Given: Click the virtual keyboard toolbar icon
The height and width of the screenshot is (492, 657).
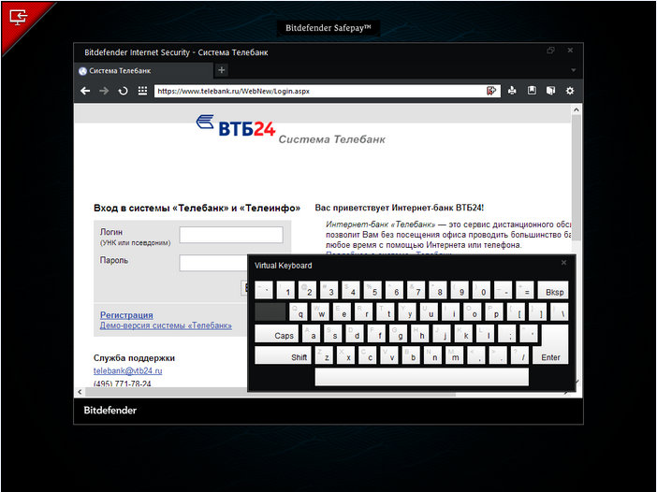Looking at the screenshot, I should [x=550, y=91].
